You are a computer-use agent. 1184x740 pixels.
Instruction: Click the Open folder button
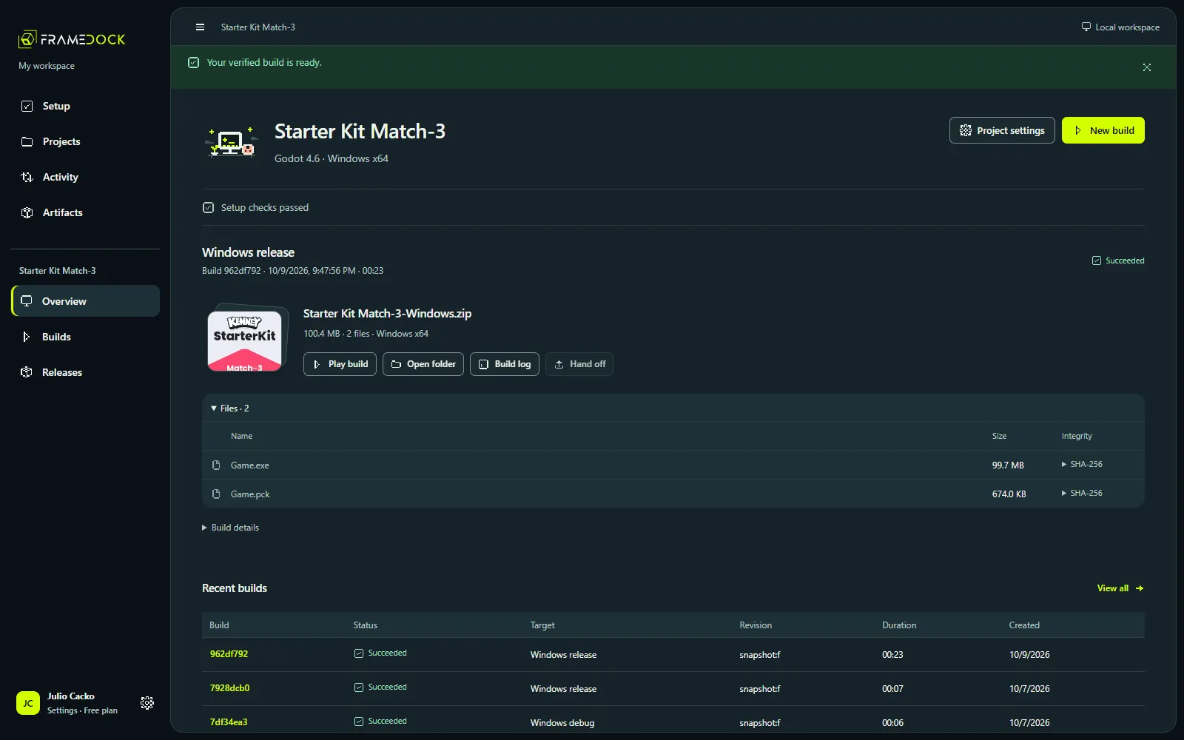[x=423, y=364]
